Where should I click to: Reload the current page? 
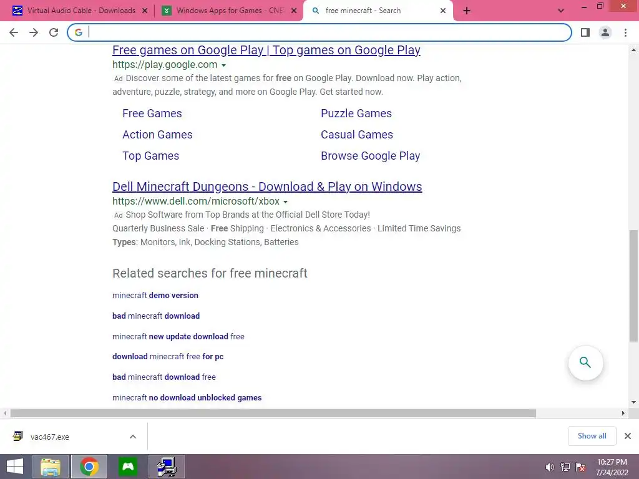tap(54, 32)
